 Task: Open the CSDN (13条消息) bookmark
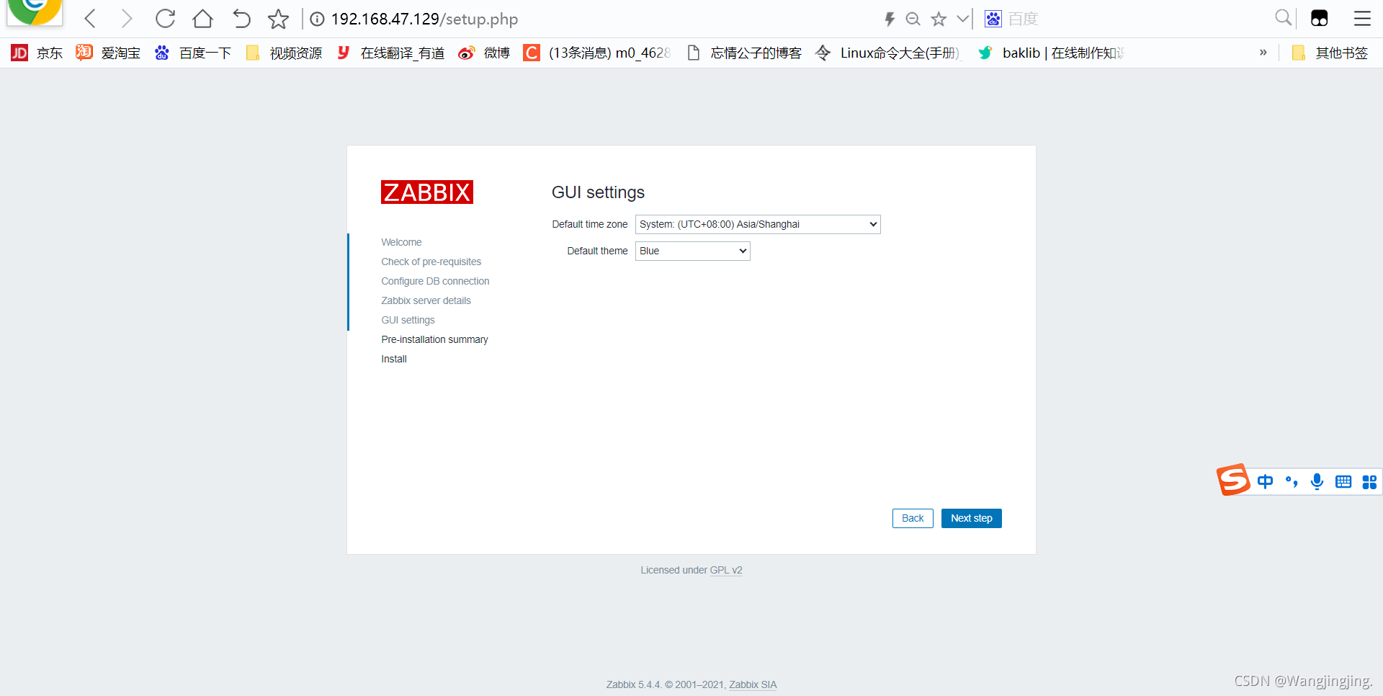coord(597,53)
